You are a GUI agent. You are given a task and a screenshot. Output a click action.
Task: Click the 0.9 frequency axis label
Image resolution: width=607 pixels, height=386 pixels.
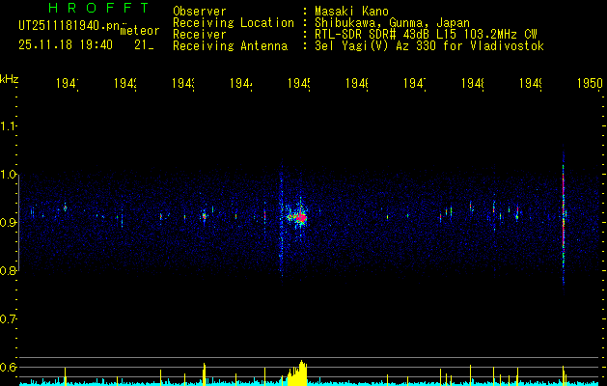pyautogui.click(x=9, y=222)
